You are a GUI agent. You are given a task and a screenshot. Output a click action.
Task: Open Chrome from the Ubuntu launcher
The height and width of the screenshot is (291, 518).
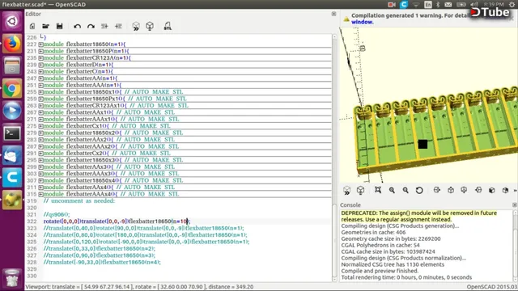(12, 88)
